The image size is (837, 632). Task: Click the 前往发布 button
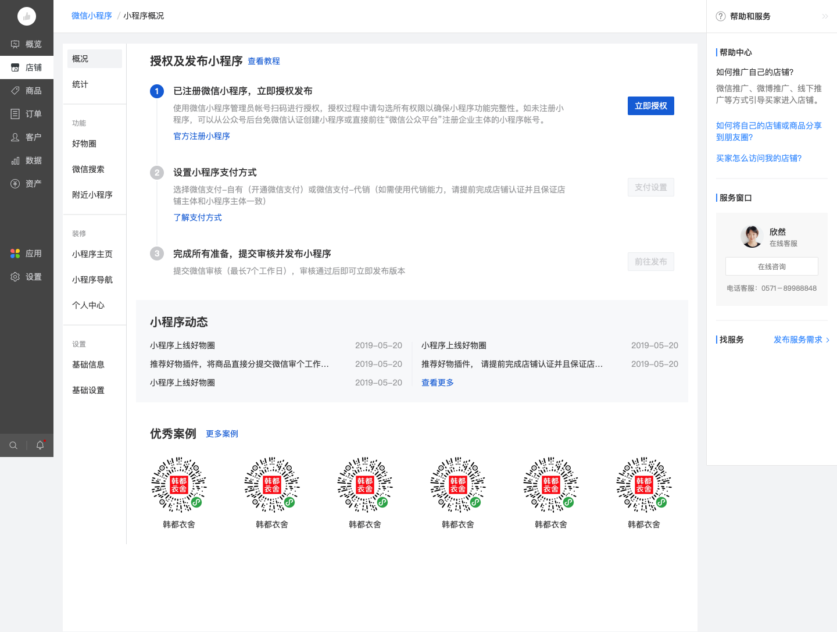coord(651,262)
